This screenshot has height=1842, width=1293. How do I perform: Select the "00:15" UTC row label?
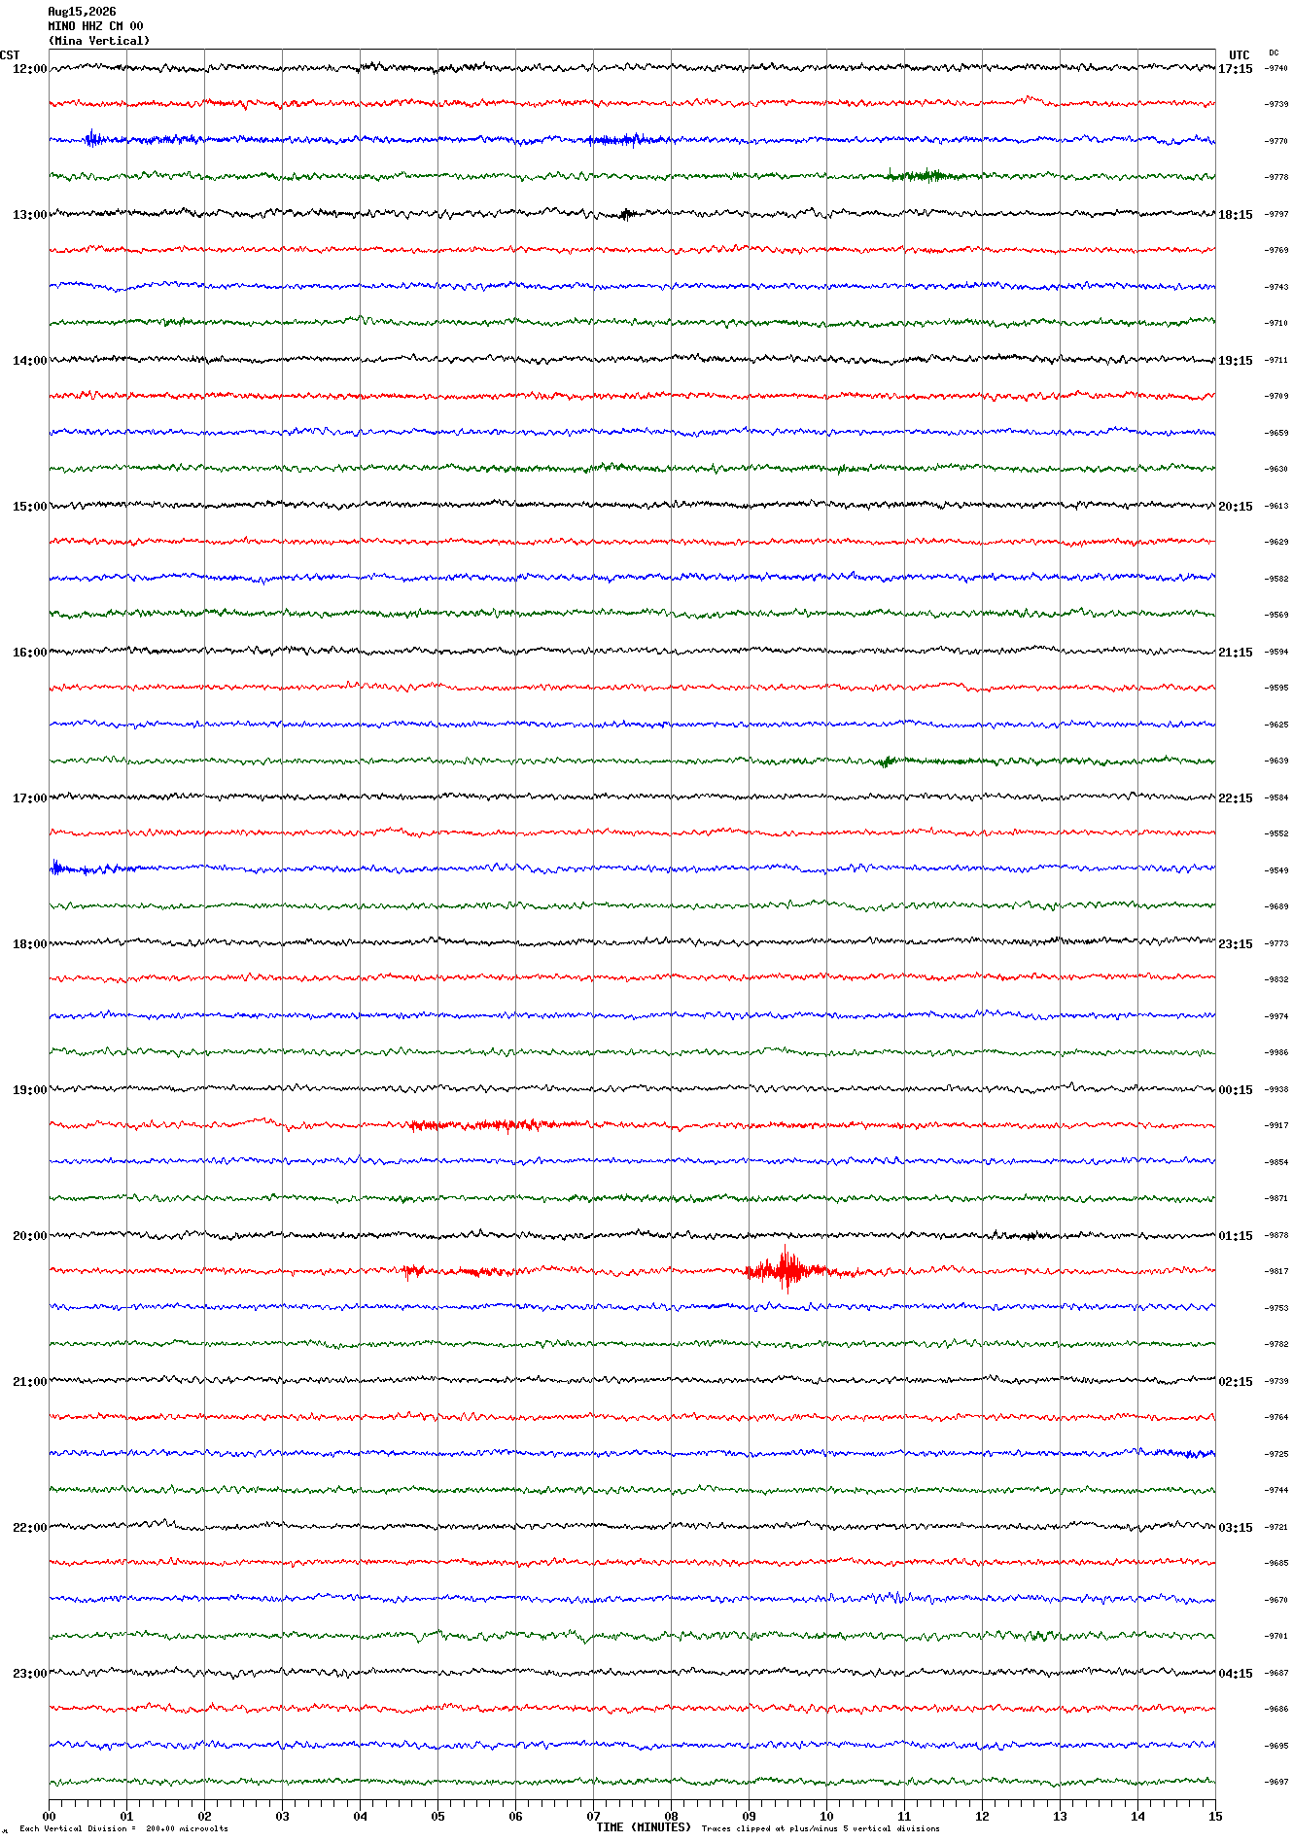click(x=1236, y=1090)
